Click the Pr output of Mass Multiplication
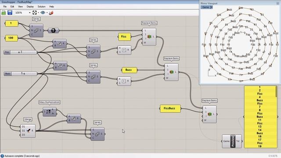 coord(53,114)
